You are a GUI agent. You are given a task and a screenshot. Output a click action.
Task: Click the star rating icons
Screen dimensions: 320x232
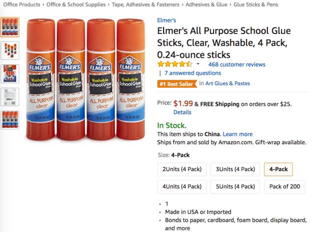(x=175, y=64)
